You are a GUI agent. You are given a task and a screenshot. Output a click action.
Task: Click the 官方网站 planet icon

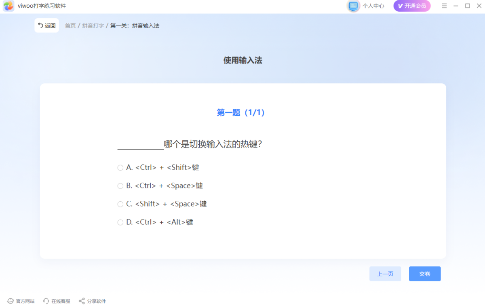pyautogui.click(x=11, y=301)
